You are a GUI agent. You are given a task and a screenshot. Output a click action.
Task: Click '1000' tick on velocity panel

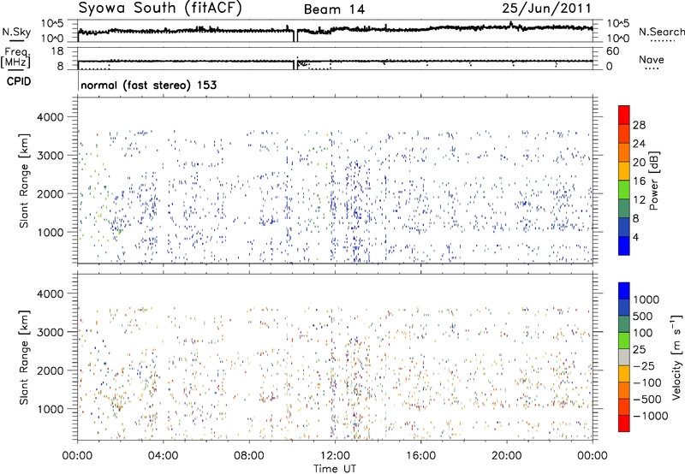51,409
